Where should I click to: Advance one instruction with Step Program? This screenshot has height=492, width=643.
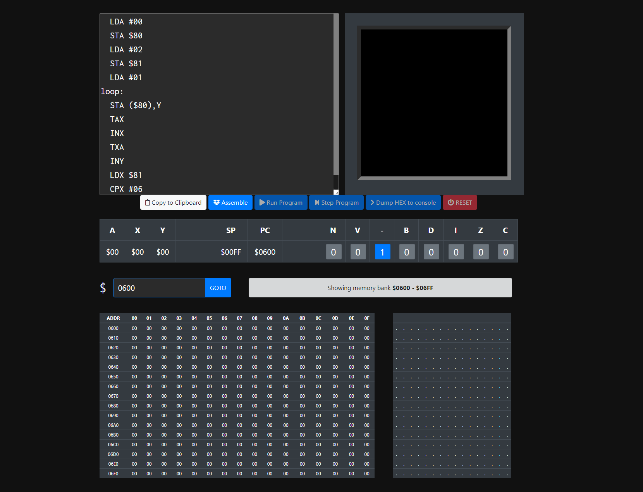pyautogui.click(x=336, y=202)
